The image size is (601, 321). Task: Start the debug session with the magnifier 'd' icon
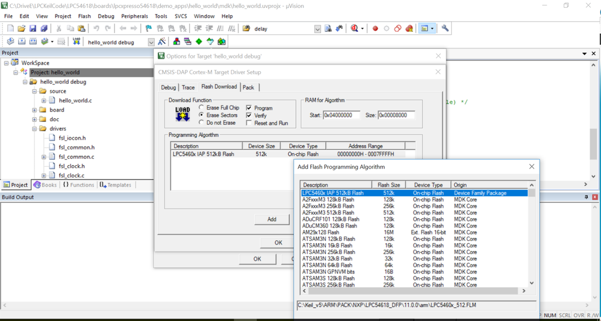355,29
